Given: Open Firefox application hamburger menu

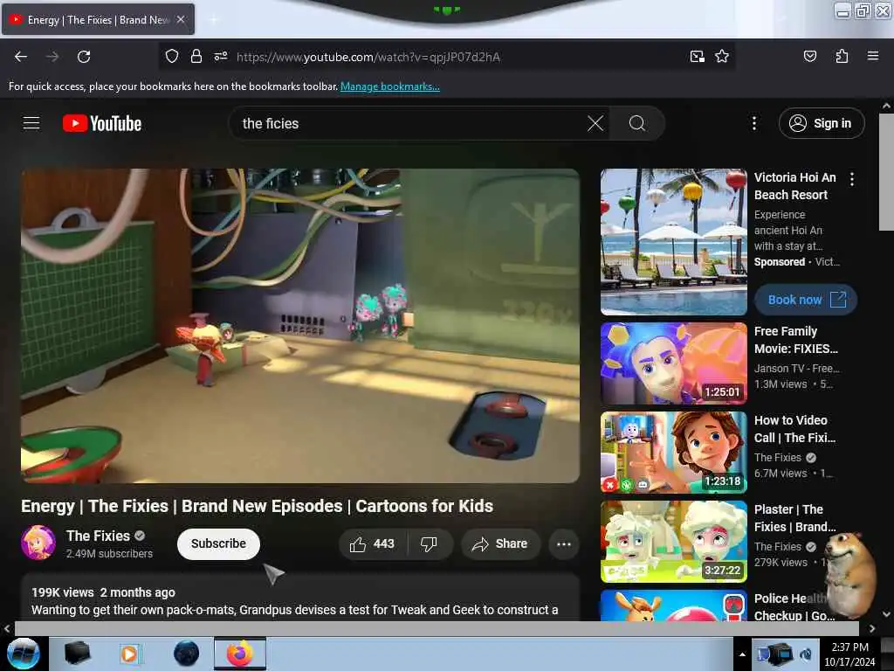Looking at the screenshot, I should click(x=872, y=56).
